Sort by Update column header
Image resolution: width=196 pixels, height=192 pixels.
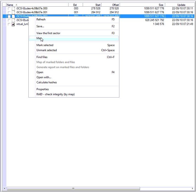tap(180, 5)
